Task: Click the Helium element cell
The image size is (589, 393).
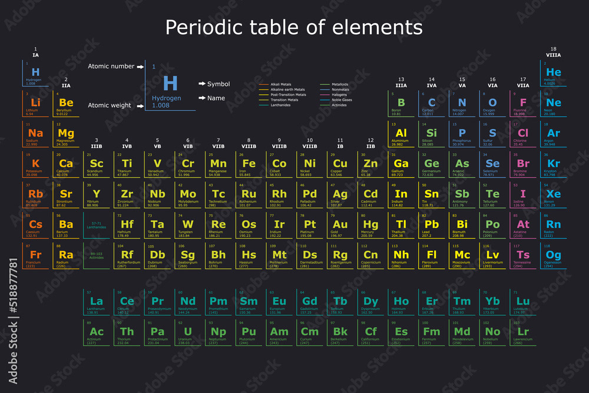Action: [553, 73]
